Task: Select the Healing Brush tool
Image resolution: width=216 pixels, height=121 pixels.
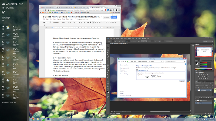Action: [x=108, y=59]
